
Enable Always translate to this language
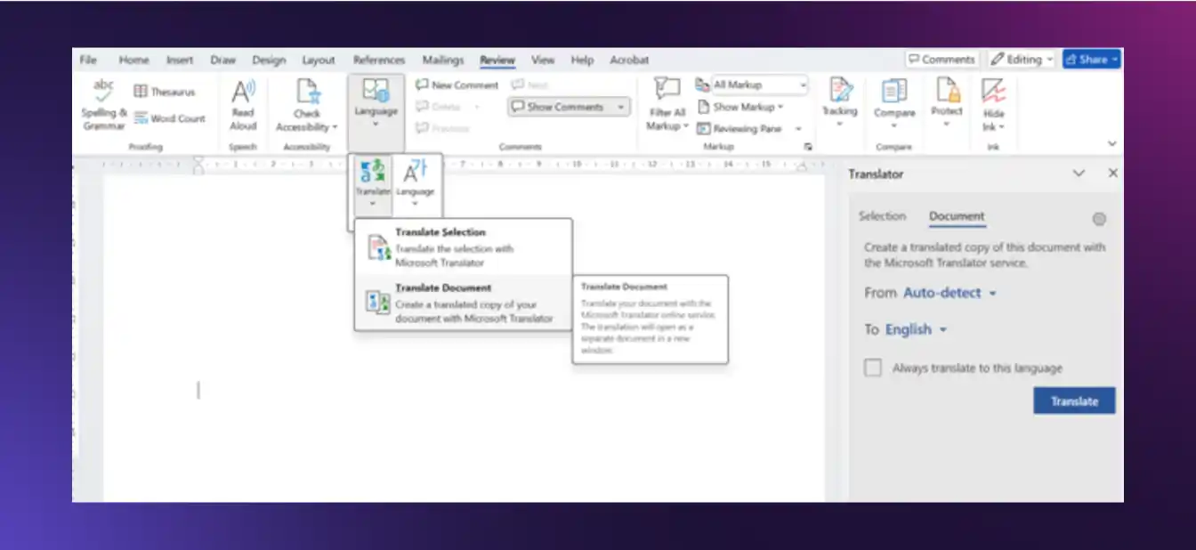(873, 368)
